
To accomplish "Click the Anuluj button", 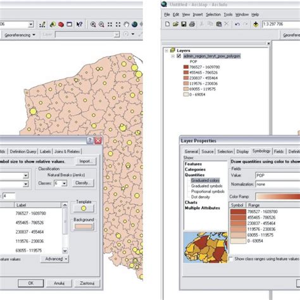I will [59, 283].
